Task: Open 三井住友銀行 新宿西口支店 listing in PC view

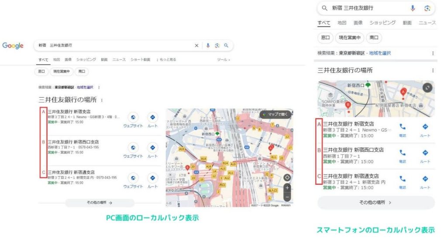Action: 73,142
